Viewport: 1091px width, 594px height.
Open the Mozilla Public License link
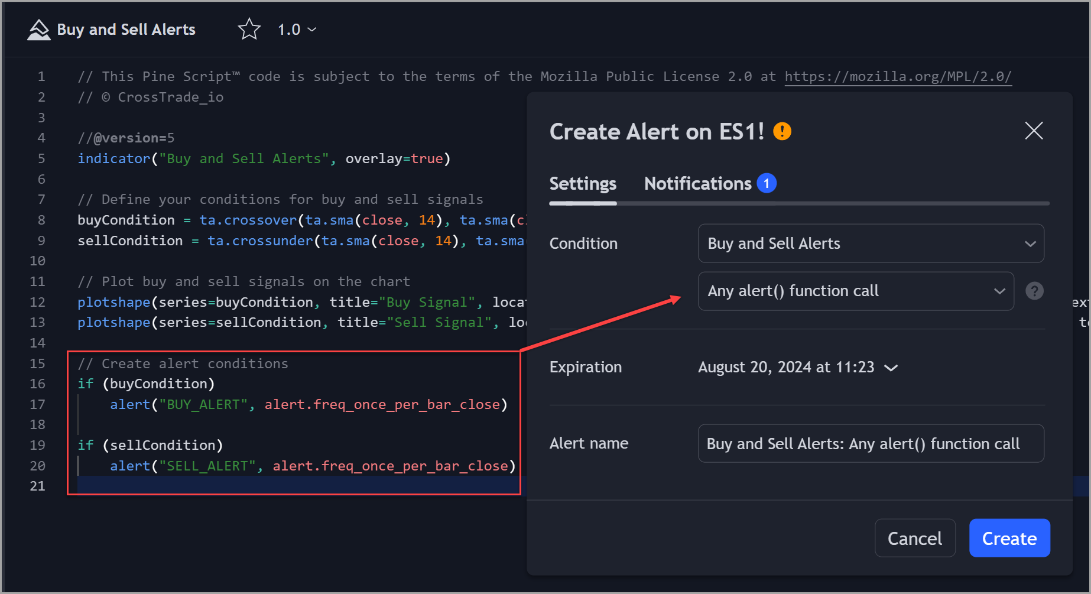point(897,76)
